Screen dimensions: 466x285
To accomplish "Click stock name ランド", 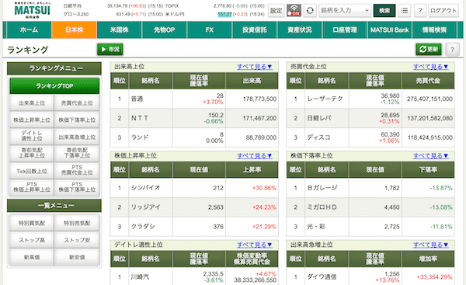I will click(140, 137).
